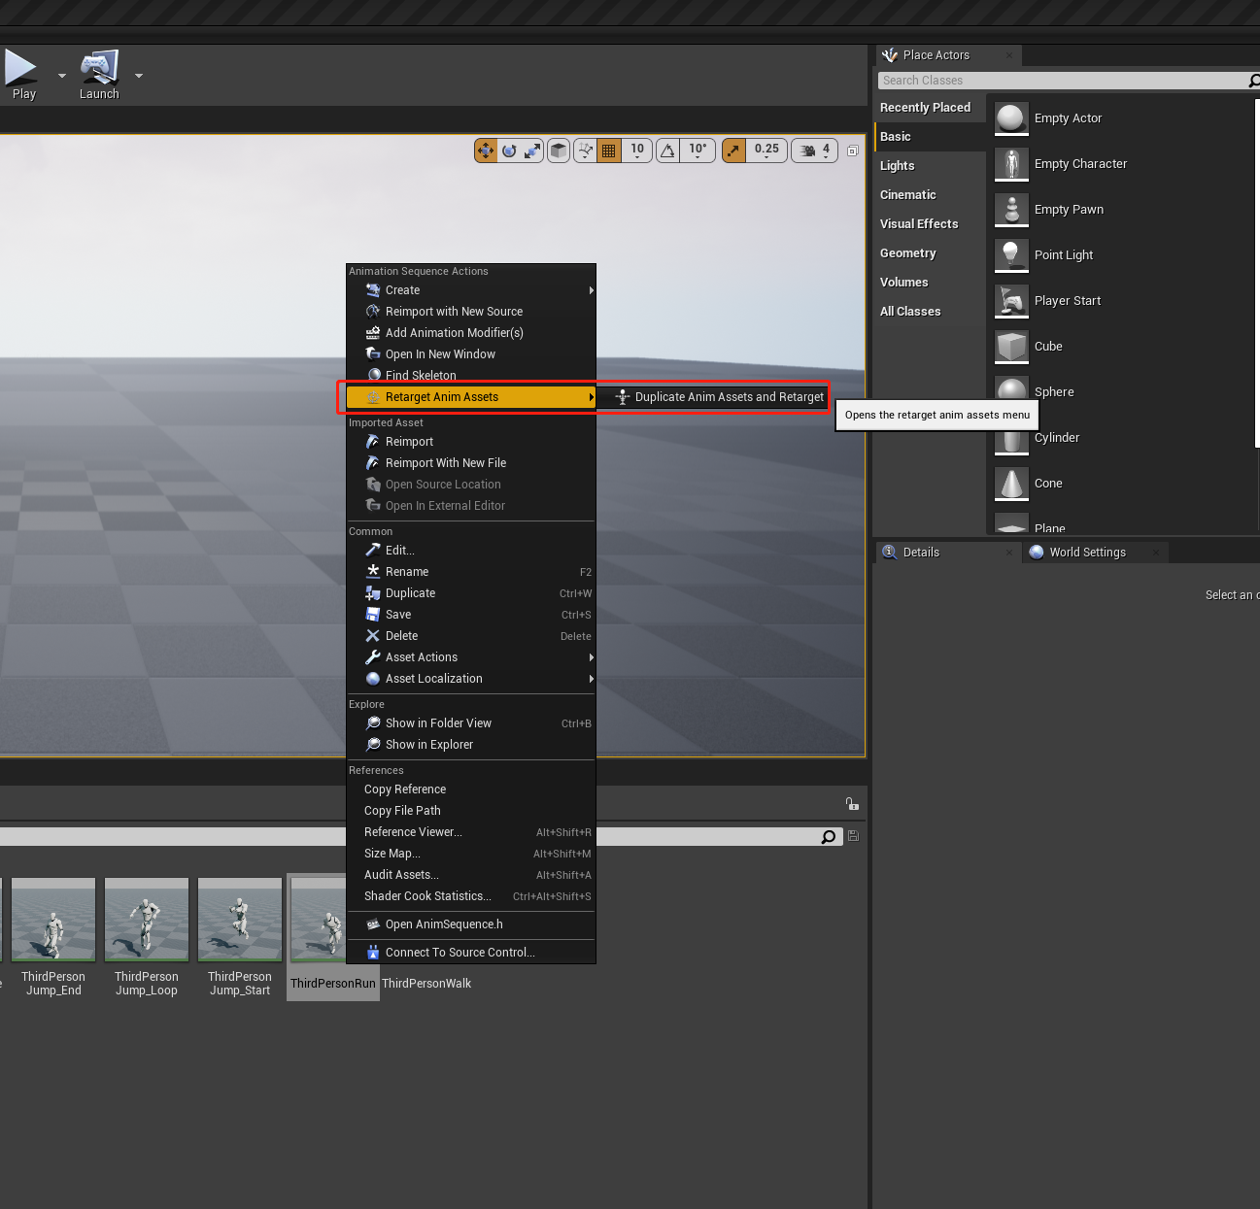Click Show in Explorer
The image size is (1260, 1209).
[x=471, y=745]
